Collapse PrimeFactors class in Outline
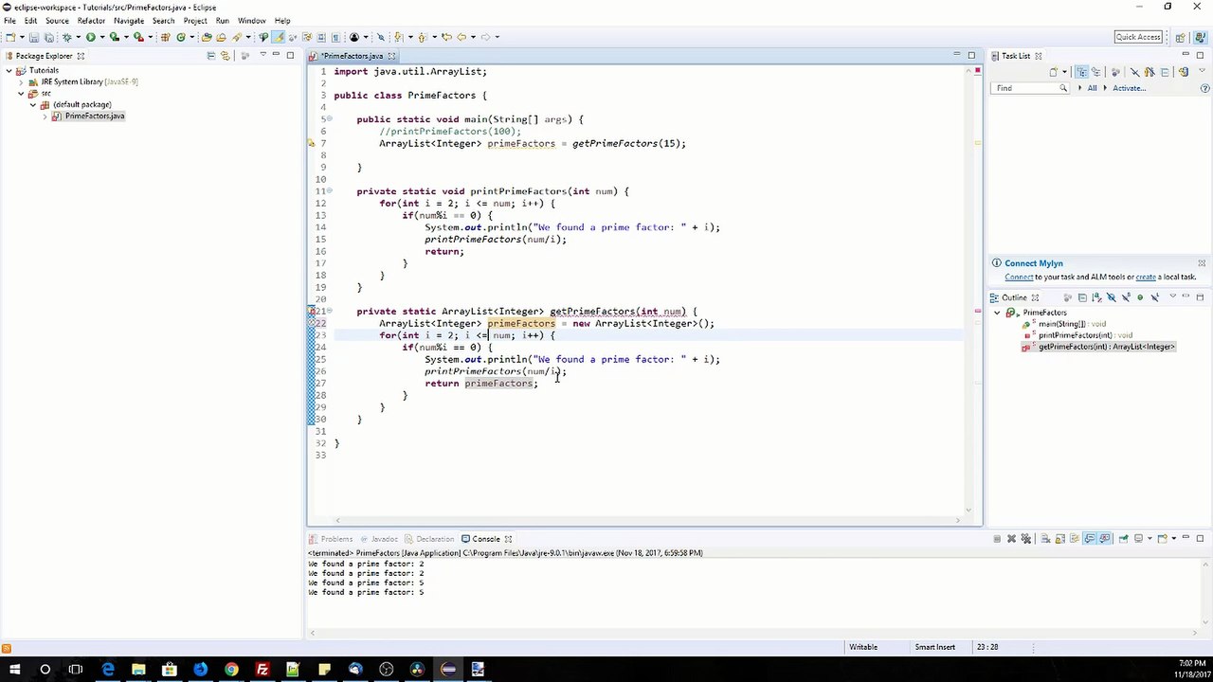Screen dimensions: 1213x682 click(997, 313)
